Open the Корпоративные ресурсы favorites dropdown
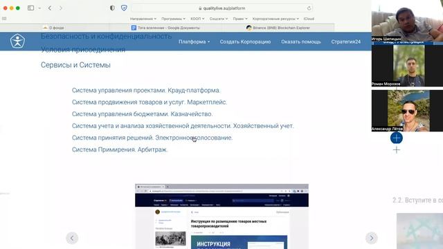The height and width of the screenshot is (249, 443). tap(275, 19)
